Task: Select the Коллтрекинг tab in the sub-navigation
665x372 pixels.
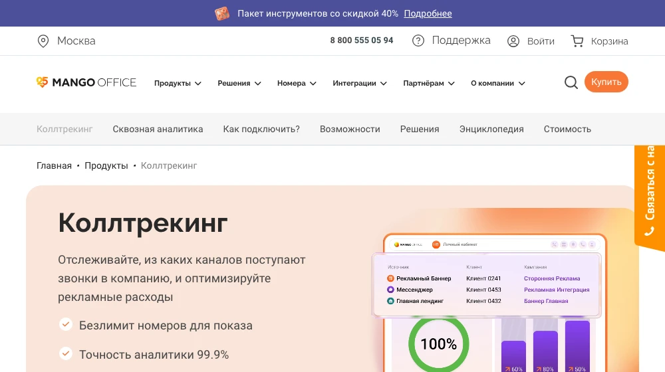Action: click(x=65, y=130)
